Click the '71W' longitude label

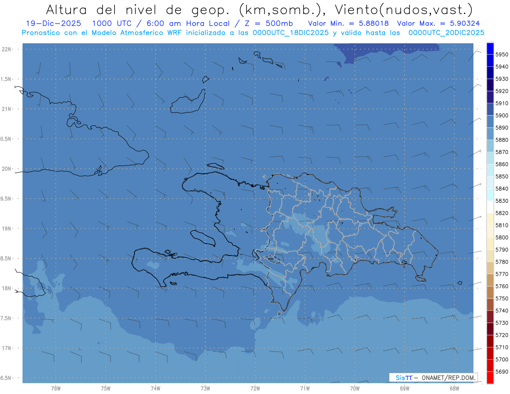point(305,388)
